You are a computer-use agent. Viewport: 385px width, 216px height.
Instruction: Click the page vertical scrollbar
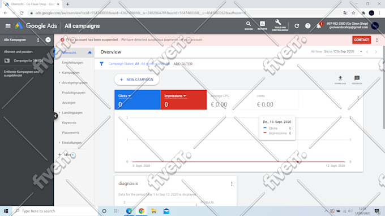[x=383, y=87]
